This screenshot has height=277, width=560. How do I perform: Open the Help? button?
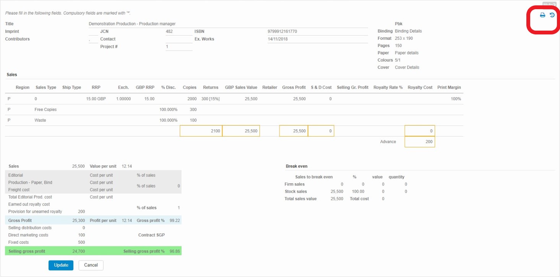549,4
